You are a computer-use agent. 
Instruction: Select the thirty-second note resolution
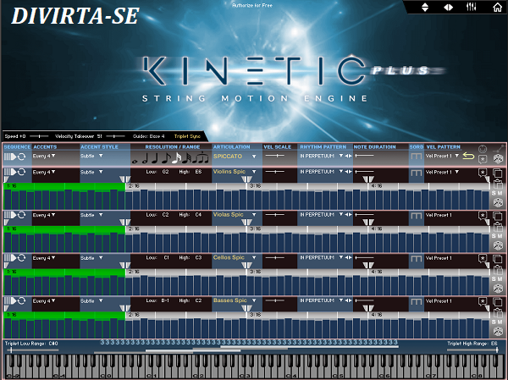coord(187,157)
